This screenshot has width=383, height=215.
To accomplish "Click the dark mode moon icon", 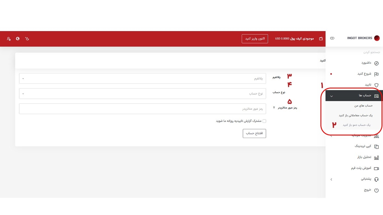I will pos(27,39).
